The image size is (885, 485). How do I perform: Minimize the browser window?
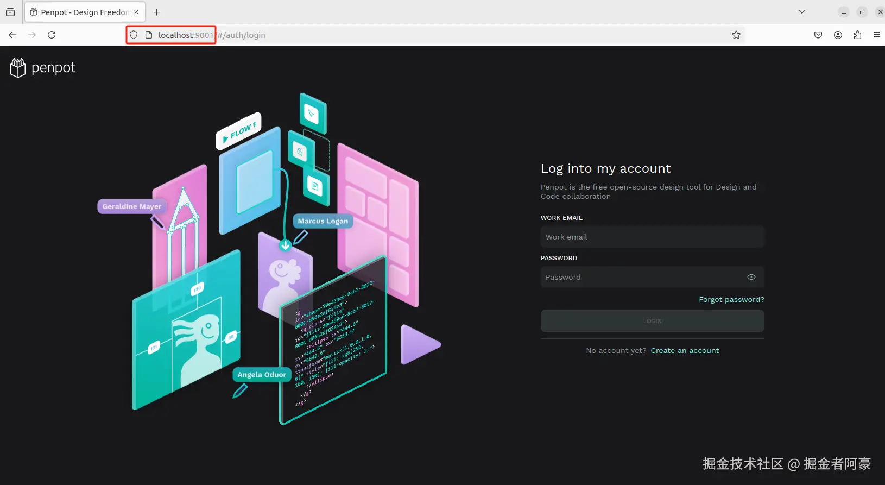[844, 12]
